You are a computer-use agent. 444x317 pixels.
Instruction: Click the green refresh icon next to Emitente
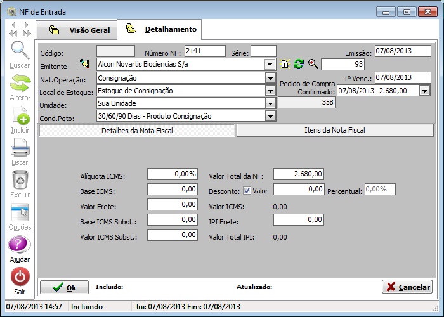pyautogui.click(x=299, y=64)
